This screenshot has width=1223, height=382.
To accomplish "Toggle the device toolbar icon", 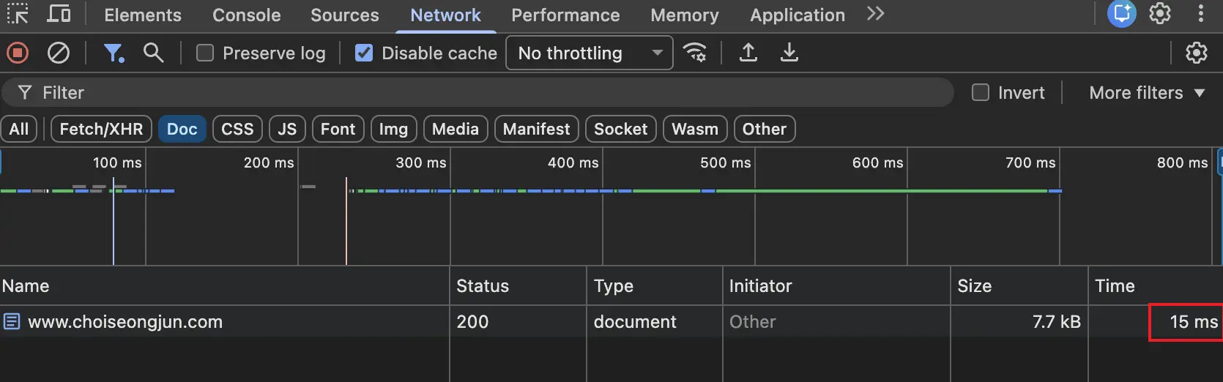I will click(59, 14).
